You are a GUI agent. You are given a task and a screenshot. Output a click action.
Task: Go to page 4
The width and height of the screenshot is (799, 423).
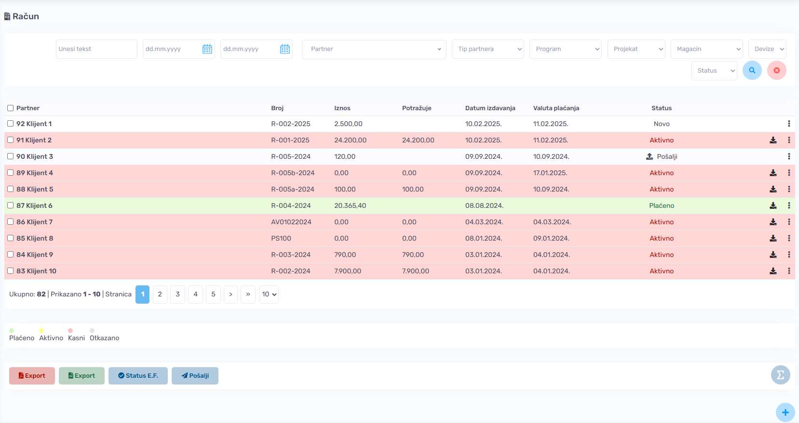(196, 295)
